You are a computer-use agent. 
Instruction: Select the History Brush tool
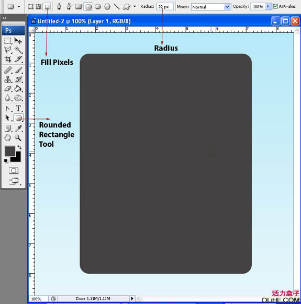pos(18,79)
